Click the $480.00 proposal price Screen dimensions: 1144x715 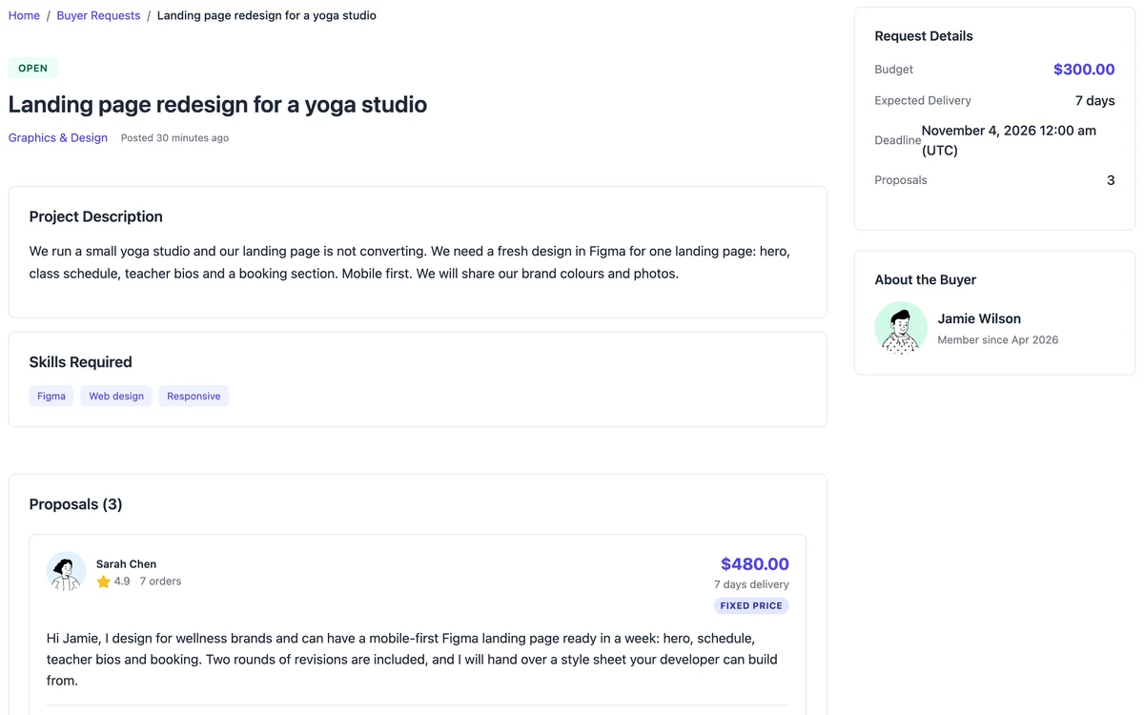coord(755,563)
